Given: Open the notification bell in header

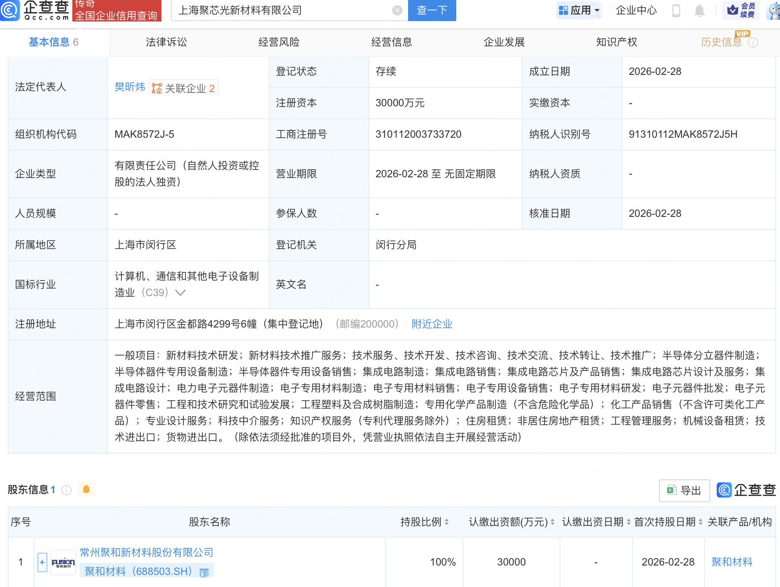Looking at the screenshot, I should 699,10.
